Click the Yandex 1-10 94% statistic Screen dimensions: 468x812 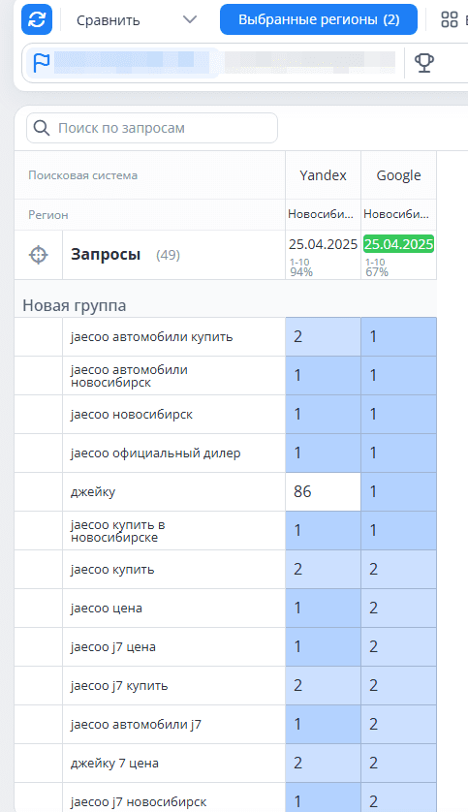(300, 267)
